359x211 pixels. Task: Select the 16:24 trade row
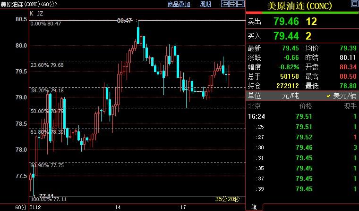pos(302,117)
